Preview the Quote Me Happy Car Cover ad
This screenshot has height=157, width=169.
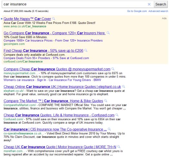[x=54, y=19]
